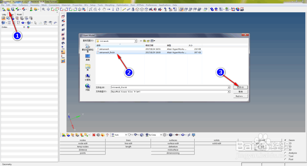Click the red Export arrow icon
The width and height of the screenshot is (307, 166).
coord(24,9)
